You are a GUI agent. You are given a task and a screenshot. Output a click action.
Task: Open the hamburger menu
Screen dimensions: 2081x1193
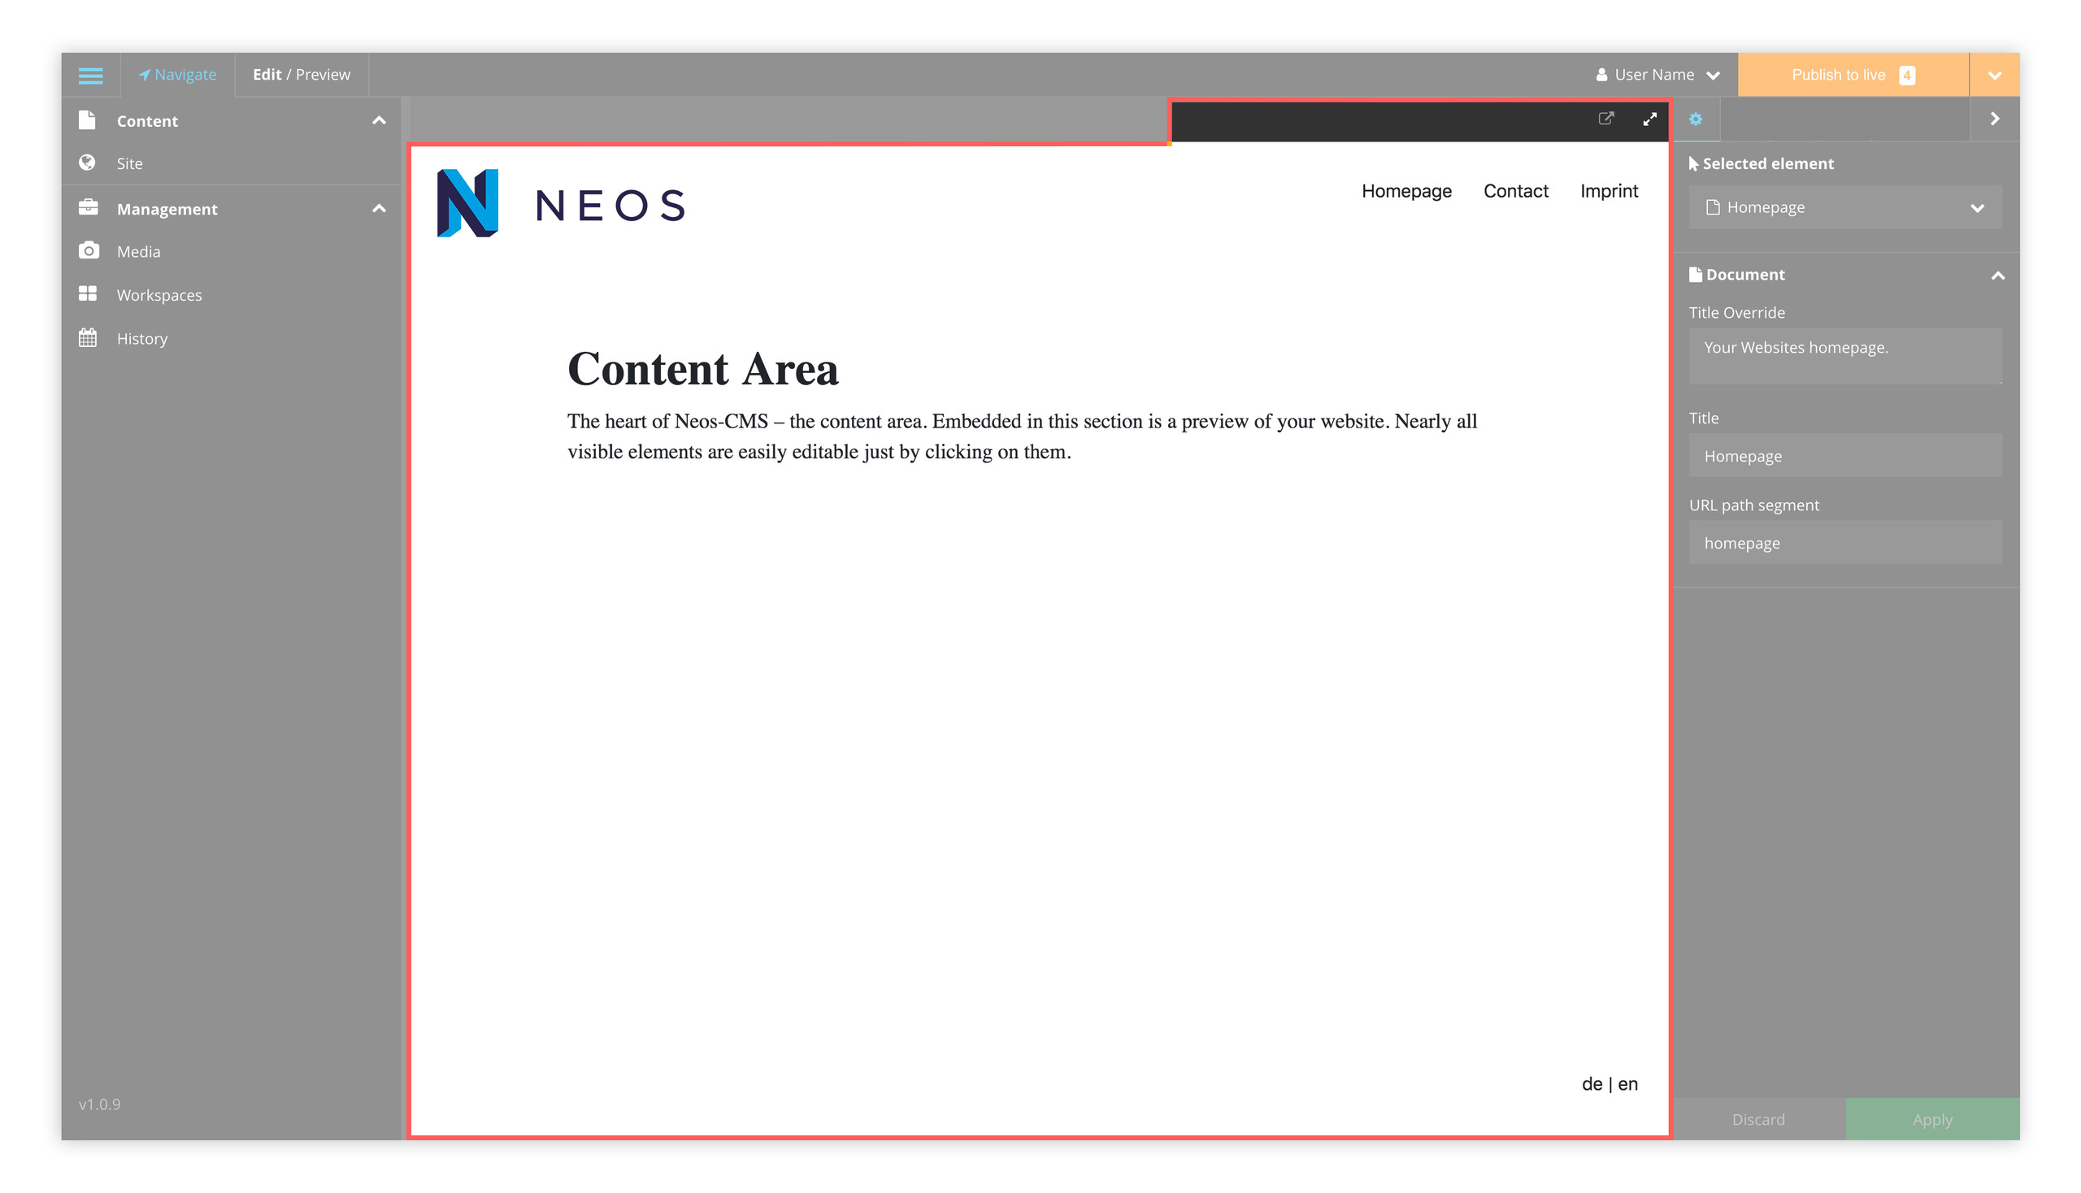(x=90, y=75)
